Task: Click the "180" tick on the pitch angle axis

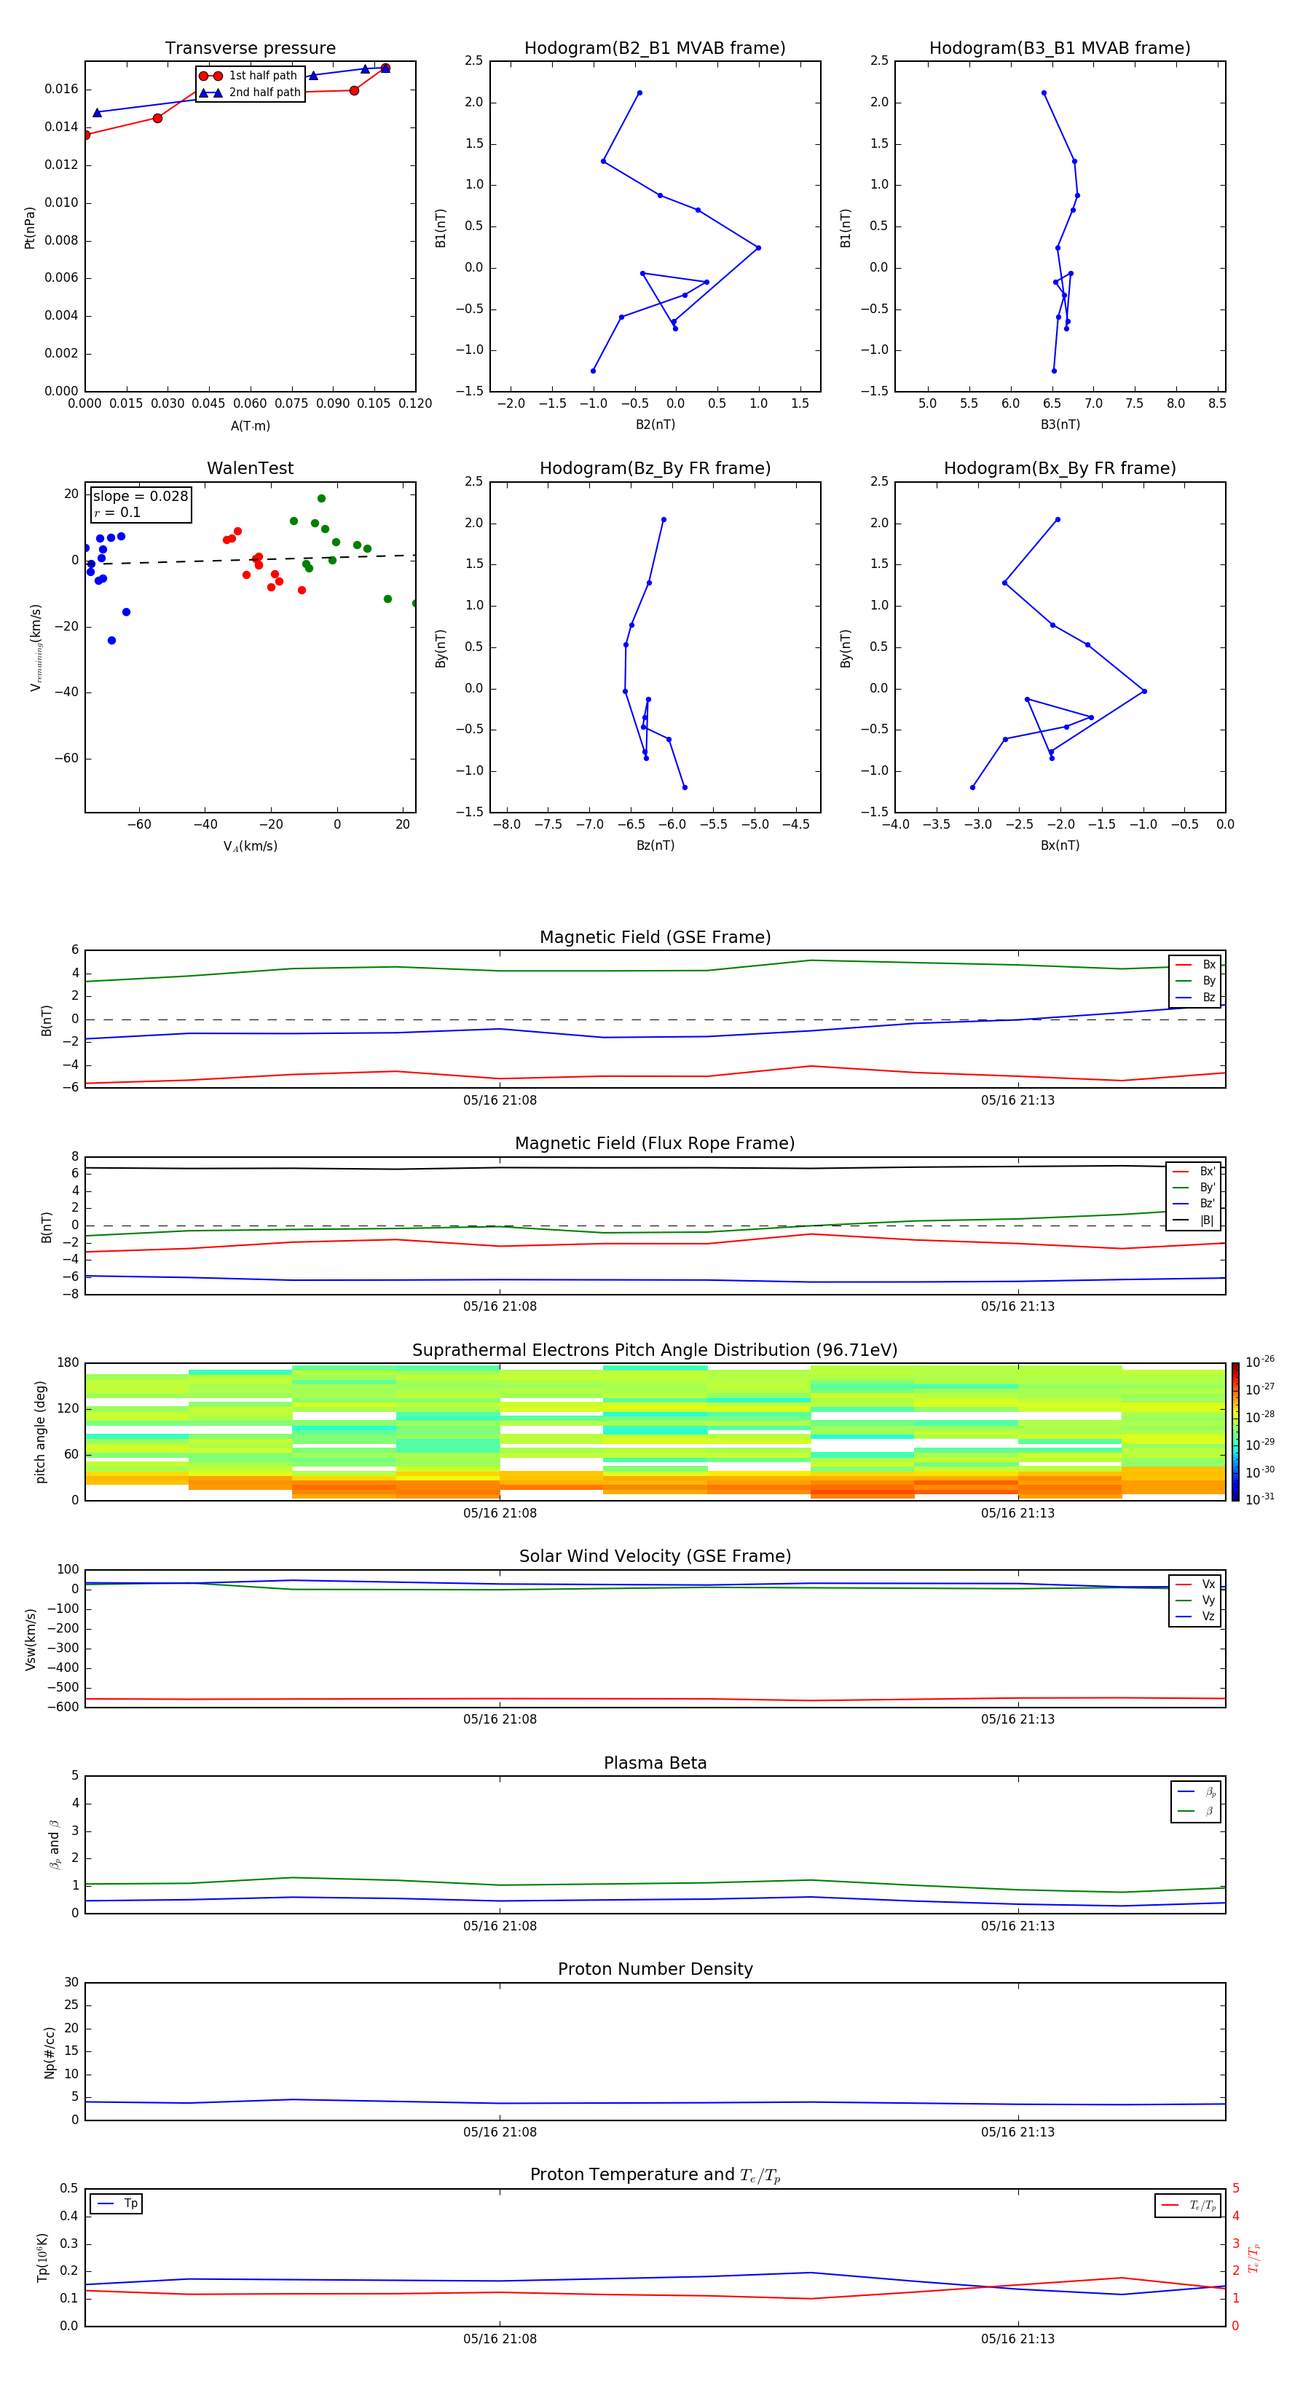Action: click(67, 1363)
